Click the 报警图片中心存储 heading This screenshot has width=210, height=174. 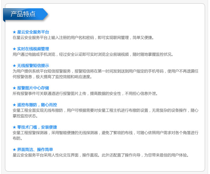33,88
